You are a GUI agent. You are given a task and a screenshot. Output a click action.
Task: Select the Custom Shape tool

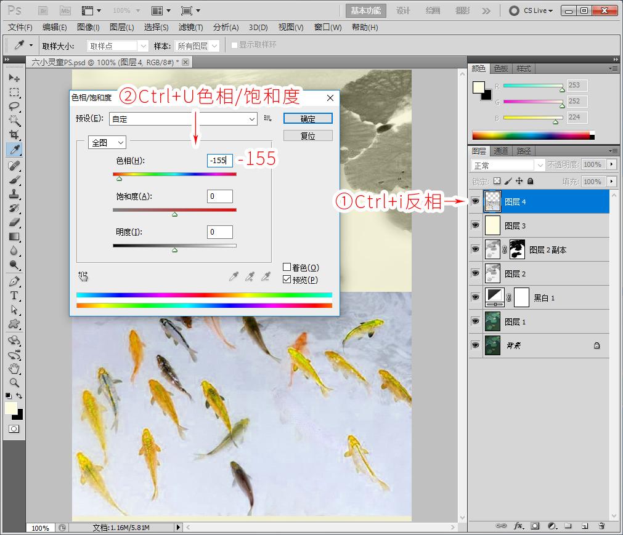14,324
